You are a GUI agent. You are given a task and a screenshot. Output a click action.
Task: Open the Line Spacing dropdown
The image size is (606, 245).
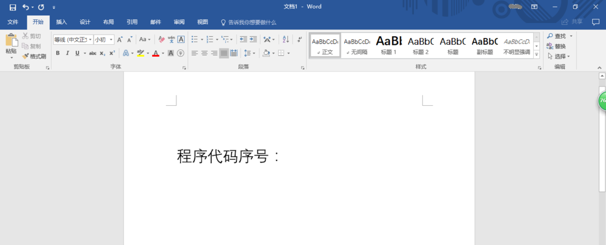[254, 53]
